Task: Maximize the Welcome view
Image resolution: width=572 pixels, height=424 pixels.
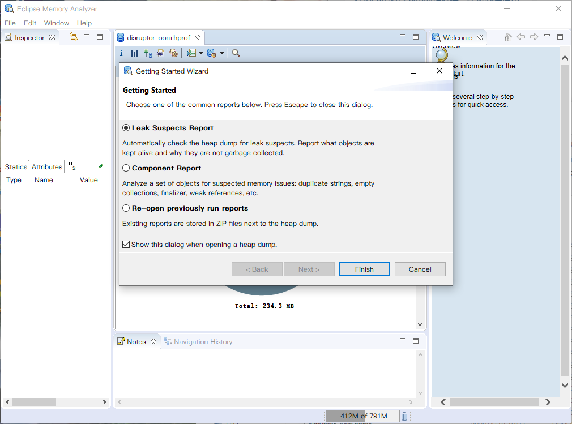Action: 560,37
